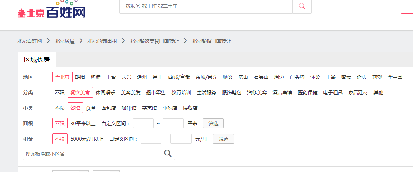Choose 食堂 subcategory
Viewport: 413px width, 172px height.
91,108
